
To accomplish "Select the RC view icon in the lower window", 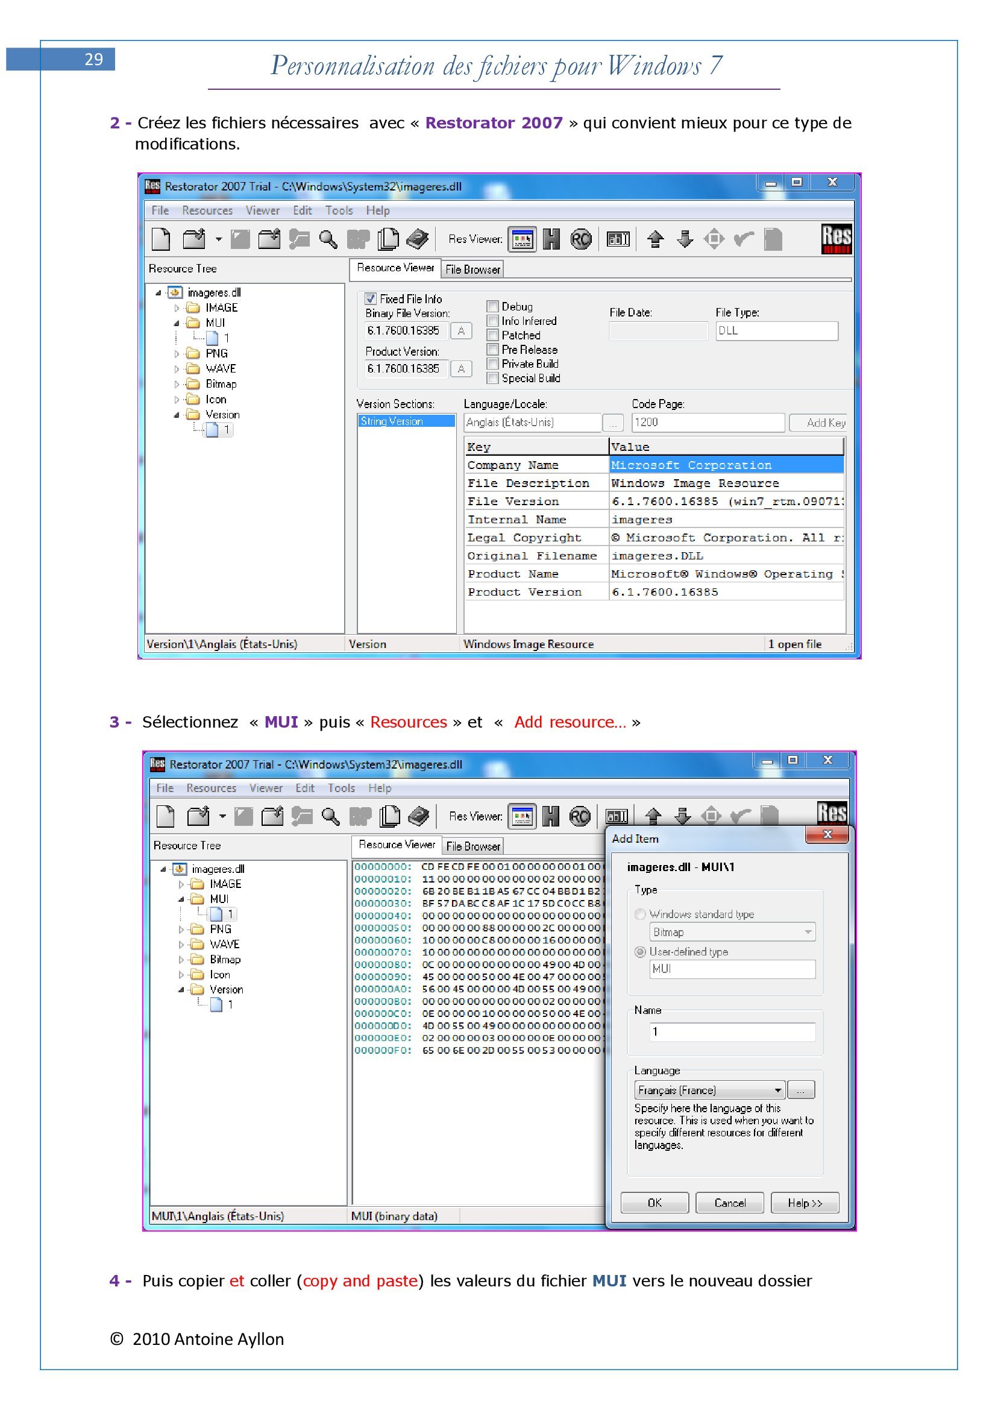I will point(580,816).
